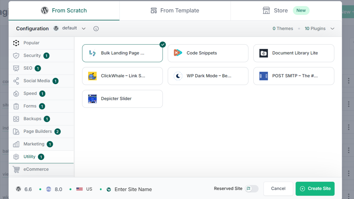Uncheck the selected Bulk Landing Page checkmark

click(x=163, y=44)
